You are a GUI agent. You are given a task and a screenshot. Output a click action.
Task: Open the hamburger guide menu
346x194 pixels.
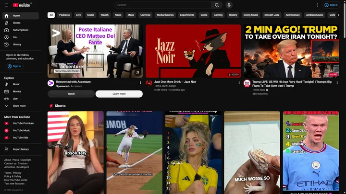click(6, 5)
